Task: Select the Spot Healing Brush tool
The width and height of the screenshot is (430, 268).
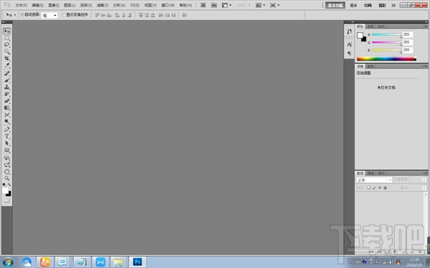Action: 7,73
